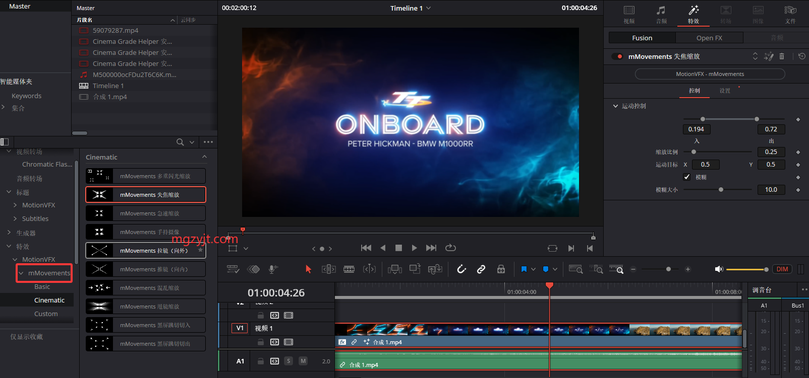Screen dimensions: 809x378
Task: Expand the 生成器 tree node
Action: pos(9,233)
